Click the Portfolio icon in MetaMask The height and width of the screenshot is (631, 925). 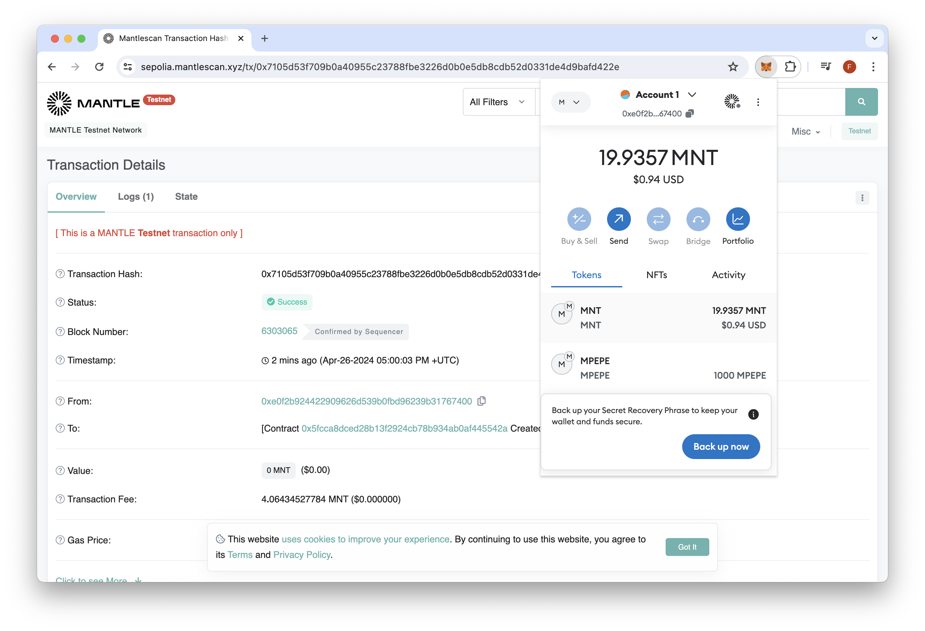point(738,219)
